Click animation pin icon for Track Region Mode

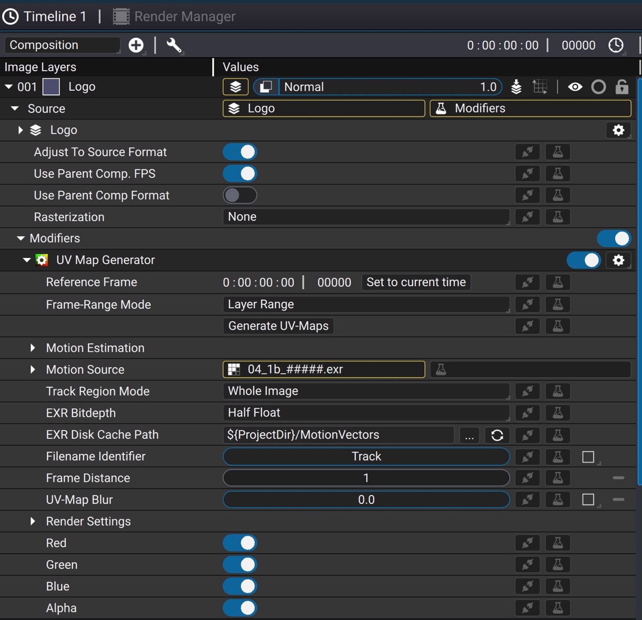[x=528, y=391]
